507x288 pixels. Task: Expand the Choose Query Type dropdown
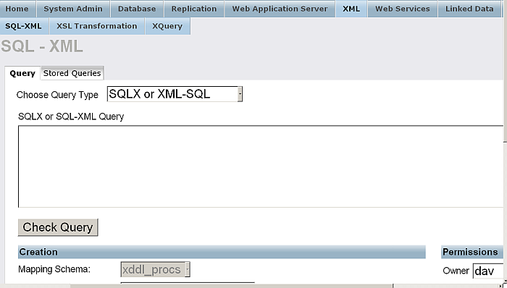[x=175, y=94]
